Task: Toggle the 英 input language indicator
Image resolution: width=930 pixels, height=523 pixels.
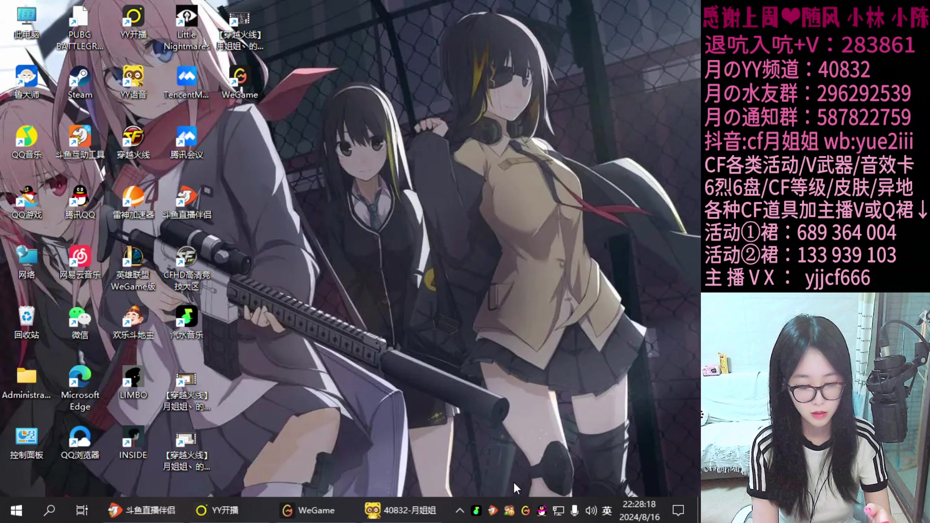Action: coord(607,510)
